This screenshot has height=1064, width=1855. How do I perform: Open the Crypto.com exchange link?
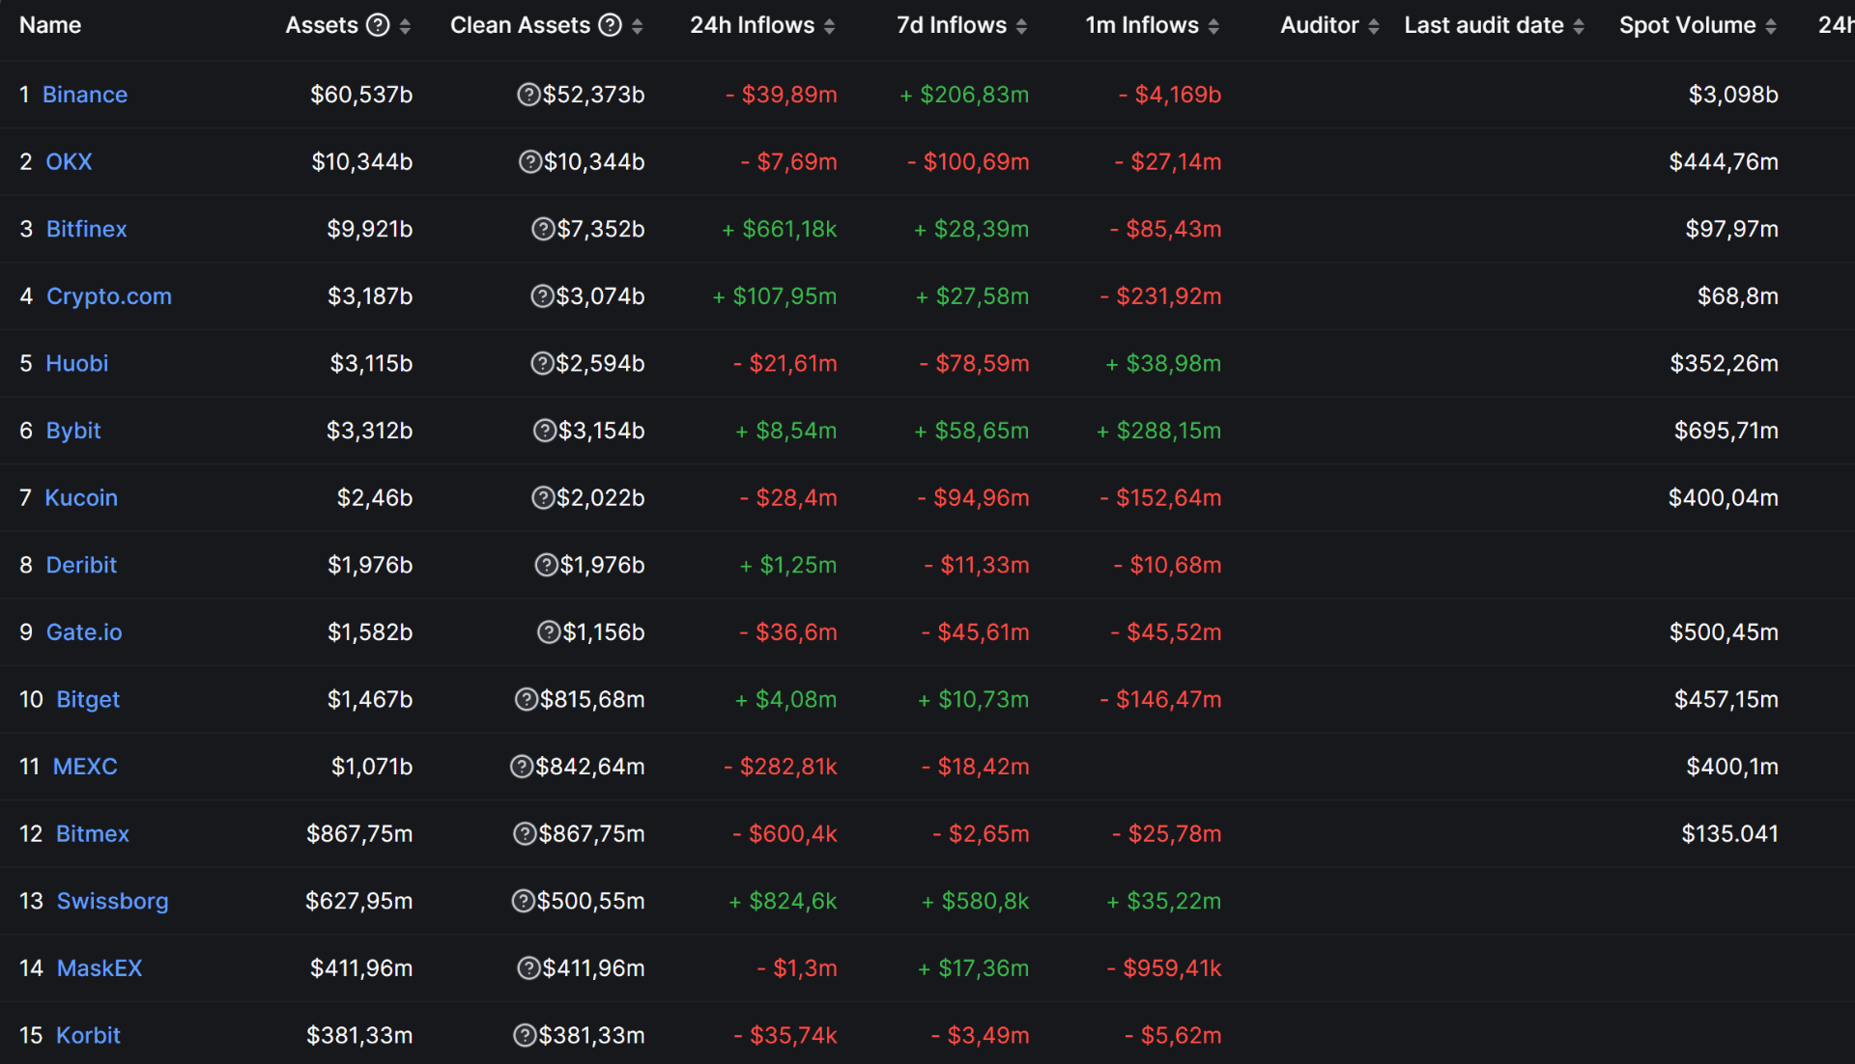109,296
